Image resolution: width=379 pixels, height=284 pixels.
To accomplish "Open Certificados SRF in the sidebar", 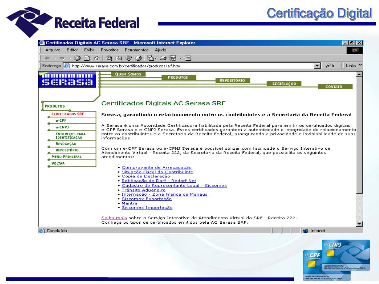I will pos(68,114).
